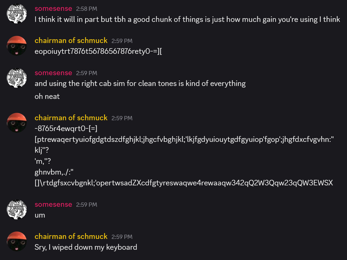Click chairman of schmuck name above 'Sry' message

pos(71,237)
